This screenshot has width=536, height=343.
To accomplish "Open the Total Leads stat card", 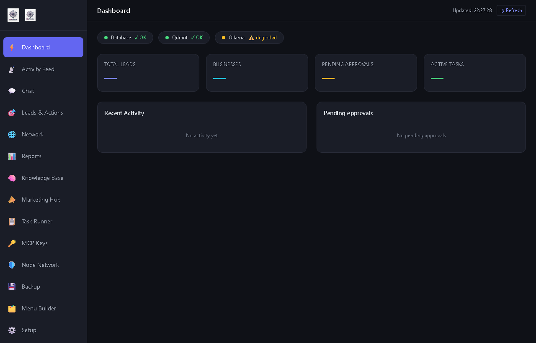I will pyautogui.click(x=148, y=73).
